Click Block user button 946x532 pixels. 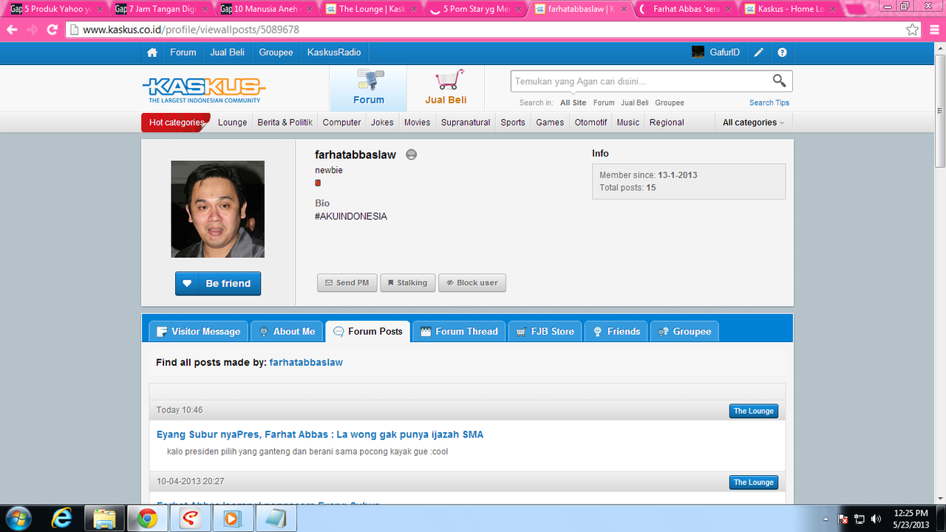[472, 283]
